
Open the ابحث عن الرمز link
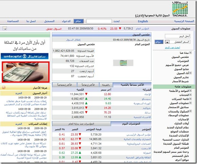pyautogui.click(x=172, y=47)
